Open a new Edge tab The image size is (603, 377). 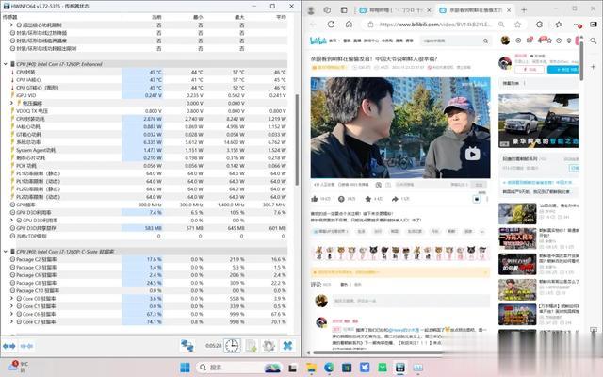tap(524, 10)
